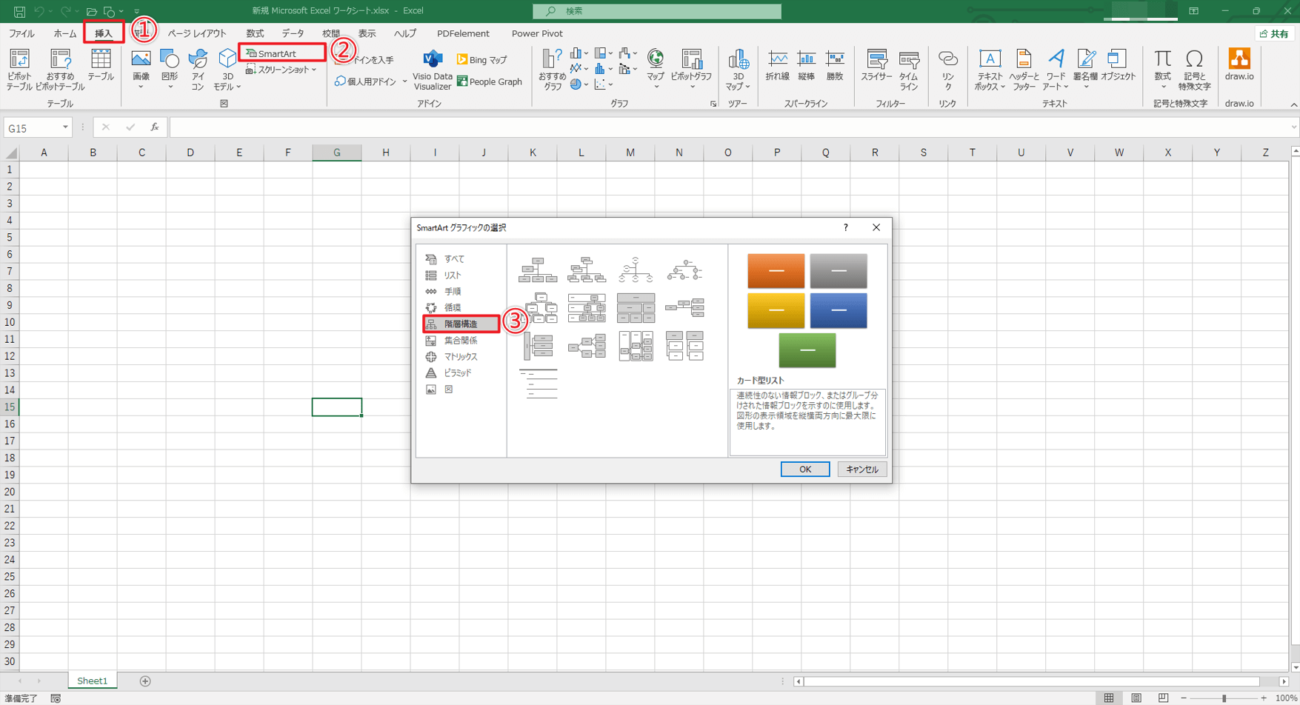Switch to the 数式 ribbon tab
This screenshot has width=1300, height=705.
(x=255, y=33)
